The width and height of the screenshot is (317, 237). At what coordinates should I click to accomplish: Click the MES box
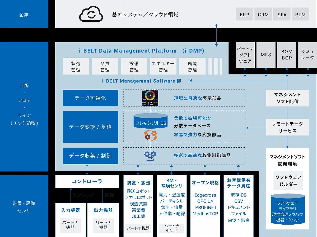(266, 55)
